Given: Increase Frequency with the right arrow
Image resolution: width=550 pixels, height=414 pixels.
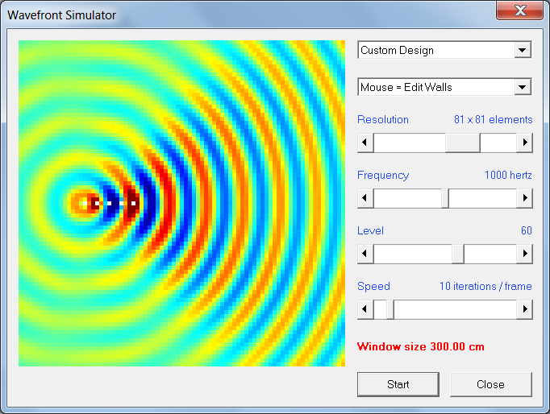Looking at the screenshot, I should point(525,198).
